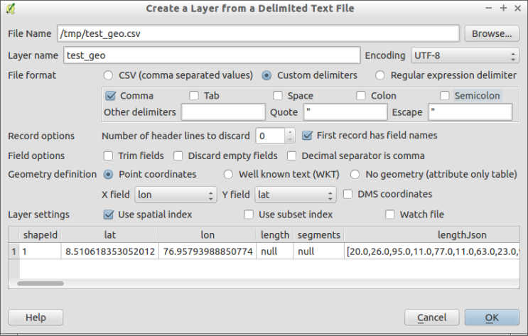The height and width of the screenshot is (336, 528).
Task: Open the Y field dropdown showing lat
Action: pyautogui.click(x=296, y=195)
